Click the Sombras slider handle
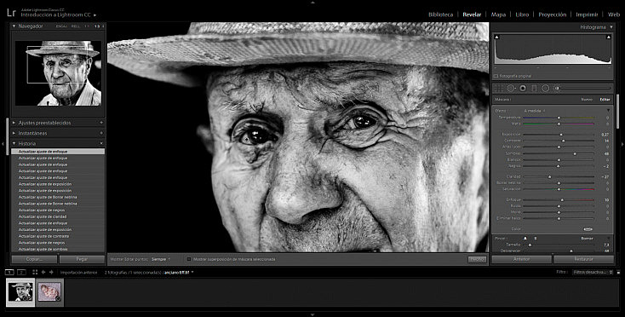 (575, 153)
